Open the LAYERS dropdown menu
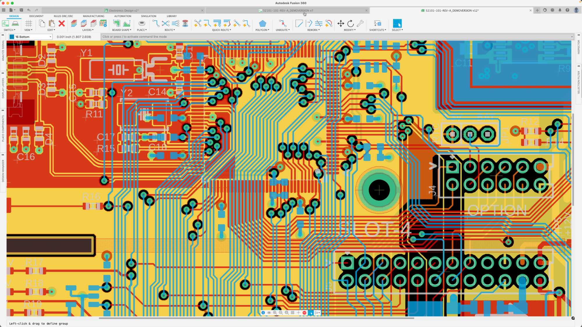 pos(88,30)
